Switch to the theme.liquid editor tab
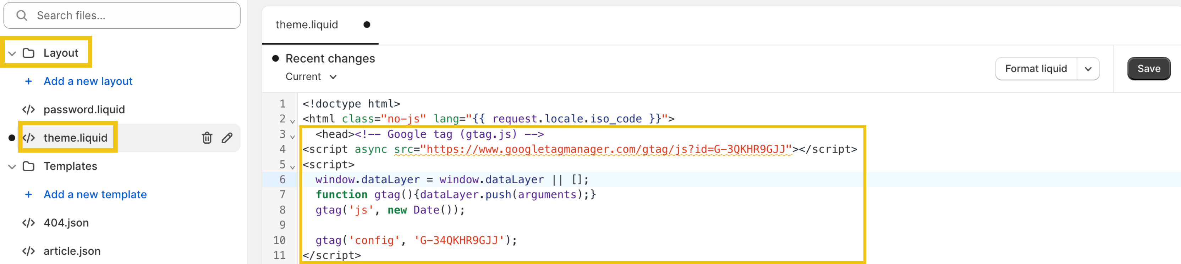Image resolution: width=1181 pixels, height=264 pixels. [x=307, y=25]
